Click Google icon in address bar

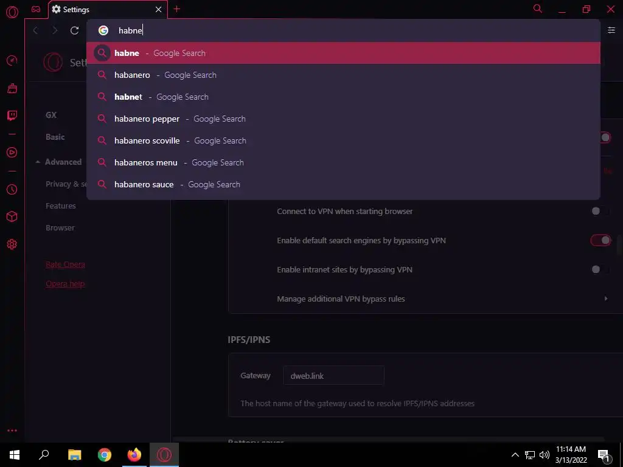point(103,30)
